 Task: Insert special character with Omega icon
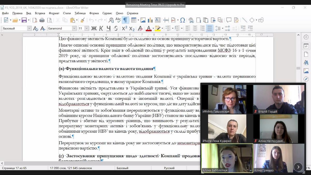(182, 20)
